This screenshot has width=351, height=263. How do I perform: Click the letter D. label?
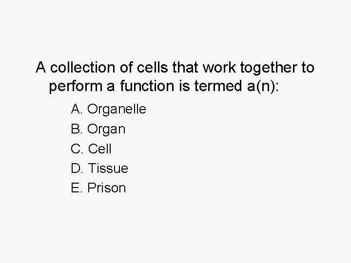pos(77,168)
